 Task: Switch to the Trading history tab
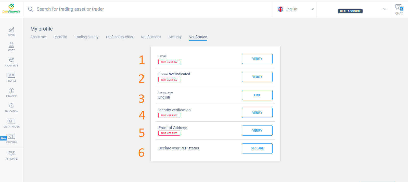click(86, 37)
